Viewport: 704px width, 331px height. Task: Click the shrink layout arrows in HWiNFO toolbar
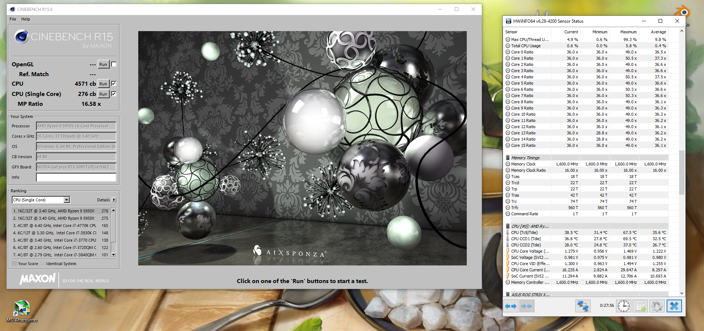[527, 306]
